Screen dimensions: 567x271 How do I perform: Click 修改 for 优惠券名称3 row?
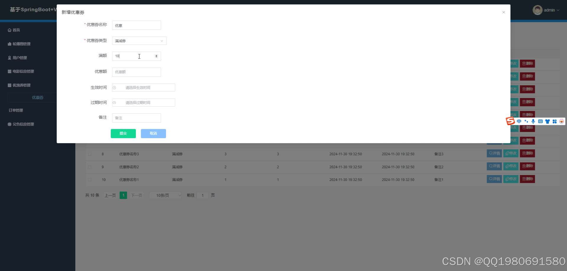(511, 154)
